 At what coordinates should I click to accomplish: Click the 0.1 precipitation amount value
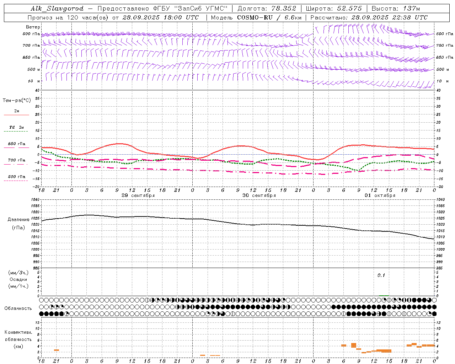381,275
